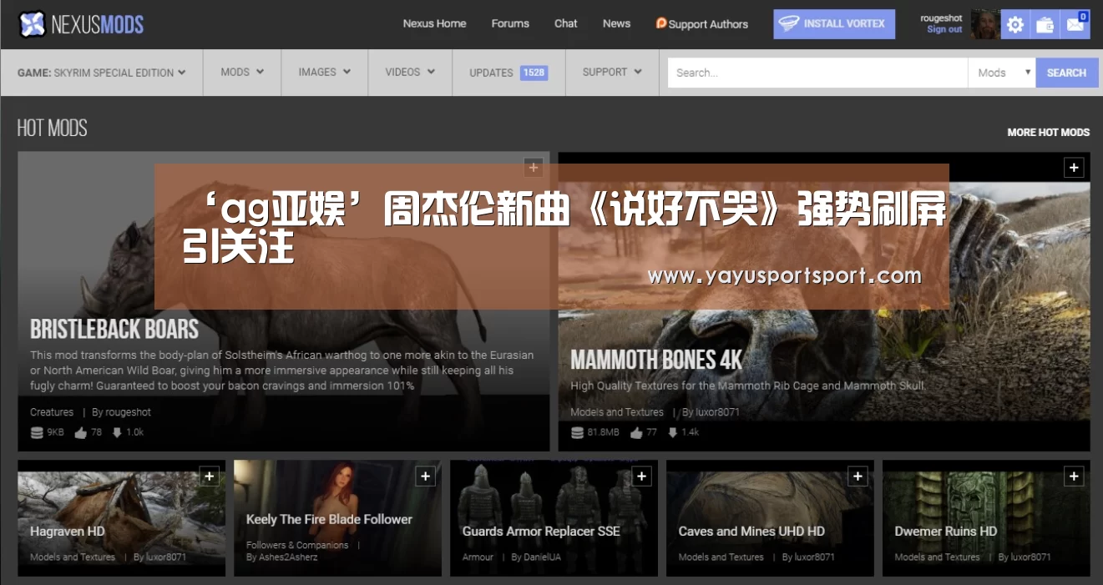Sign out of rougeshot account

pos(944,29)
